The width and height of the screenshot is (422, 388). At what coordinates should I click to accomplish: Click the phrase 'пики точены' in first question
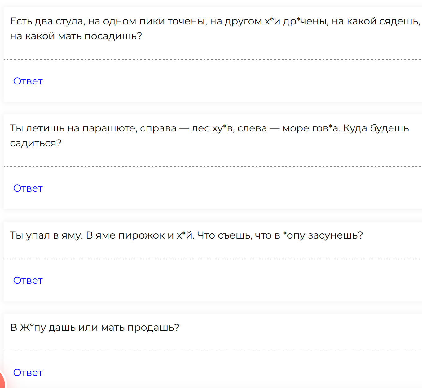tap(173, 21)
